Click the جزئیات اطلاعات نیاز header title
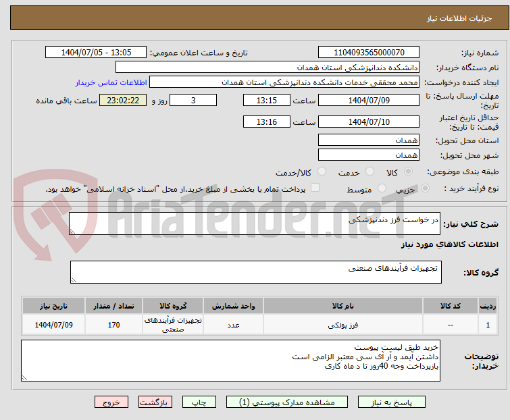Screen dimensions: 510x420 pyautogui.click(x=459, y=18)
